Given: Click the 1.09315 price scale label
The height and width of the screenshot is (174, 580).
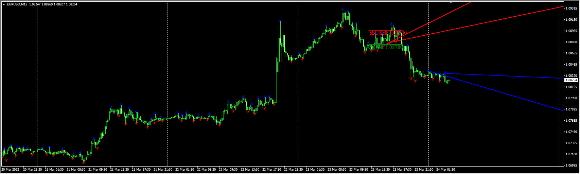Looking at the screenshot, I should [572, 8].
